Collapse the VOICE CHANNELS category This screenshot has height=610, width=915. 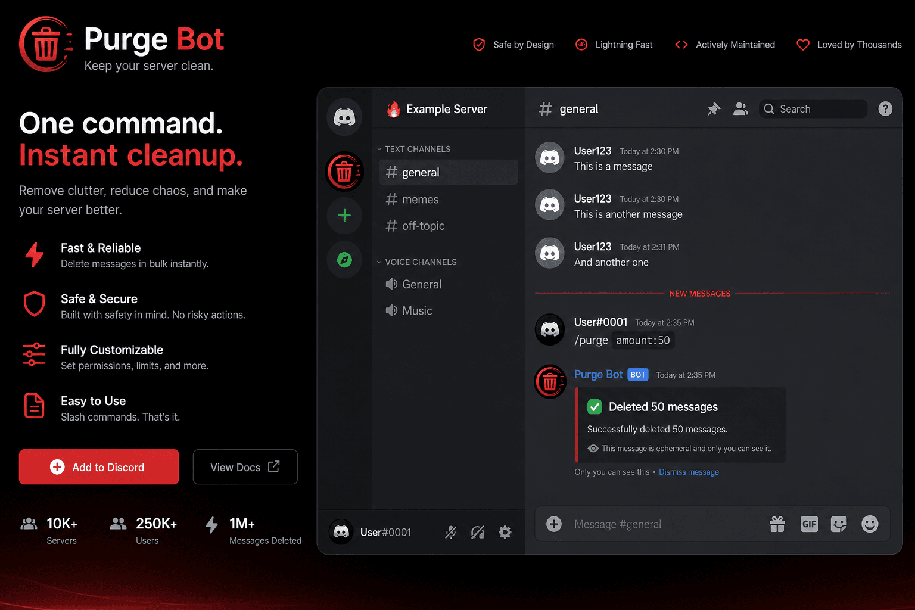click(x=417, y=262)
